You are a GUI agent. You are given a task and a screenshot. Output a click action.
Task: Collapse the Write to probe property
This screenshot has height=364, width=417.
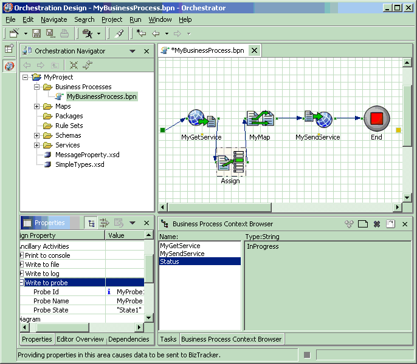tap(22, 283)
